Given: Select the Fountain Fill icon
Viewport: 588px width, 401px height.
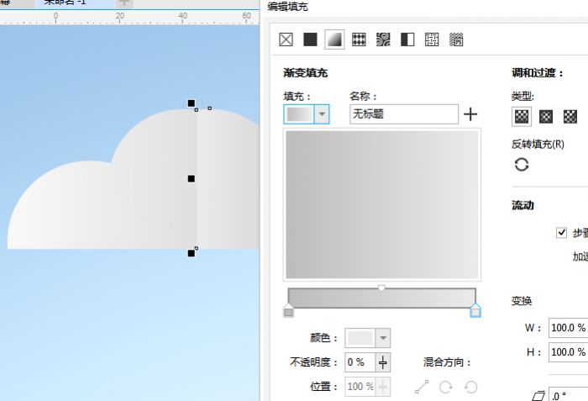Looking at the screenshot, I should [x=334, y=40].
